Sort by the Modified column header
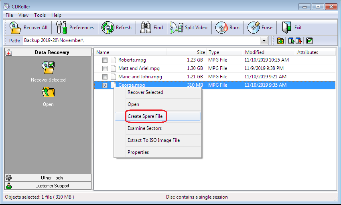Screen dimensions: 341x205 coord(269,52)
